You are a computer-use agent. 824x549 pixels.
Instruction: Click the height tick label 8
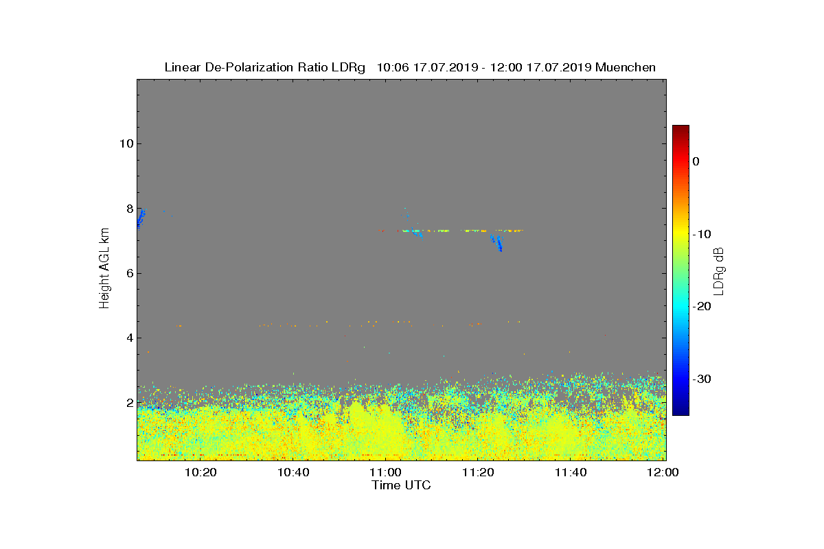(x=129, y=208)
